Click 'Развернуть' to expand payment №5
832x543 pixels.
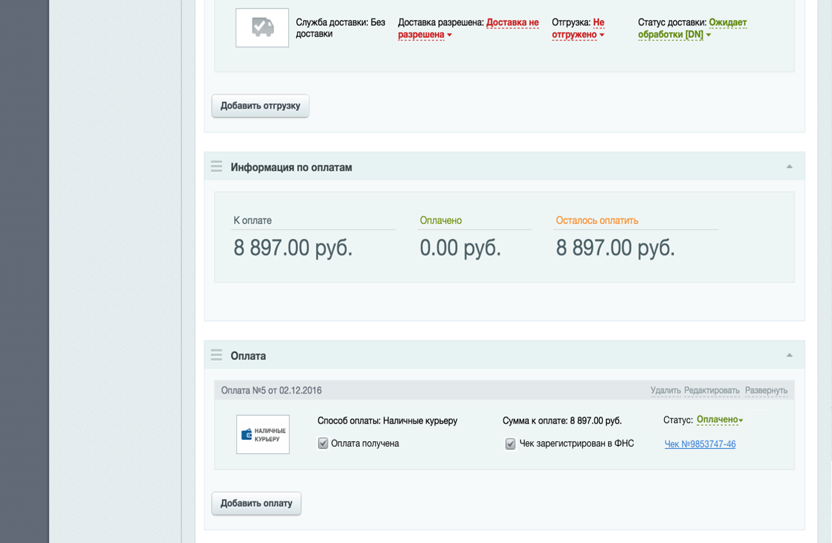766,390
